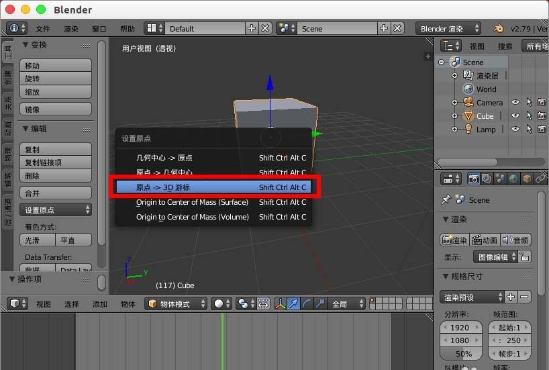Toggle Lamp visibility eye
Image resolution: width=549 pixels, height=370 pixels.
[515, 129]
